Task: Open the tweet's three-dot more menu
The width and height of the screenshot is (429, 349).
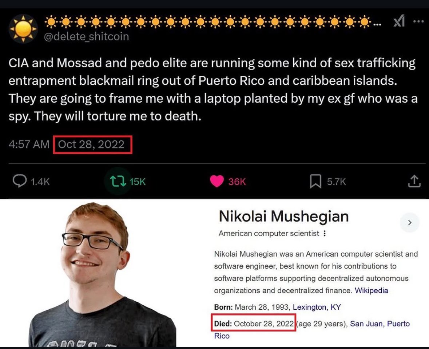Action: tap(418, 21)
